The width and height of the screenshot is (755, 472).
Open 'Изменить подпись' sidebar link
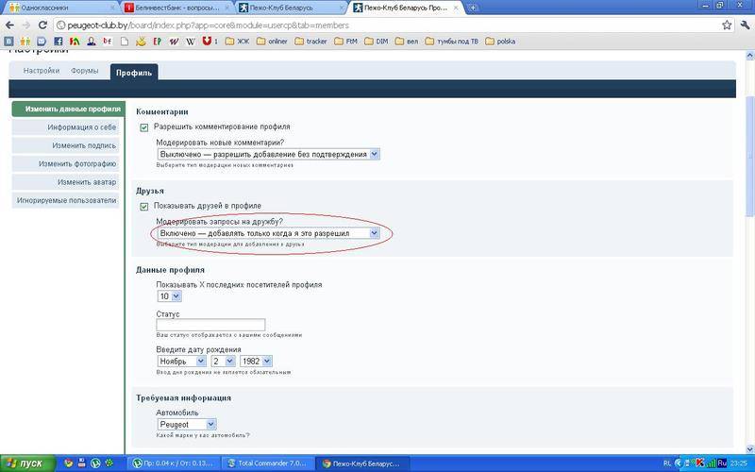(84, 145)
